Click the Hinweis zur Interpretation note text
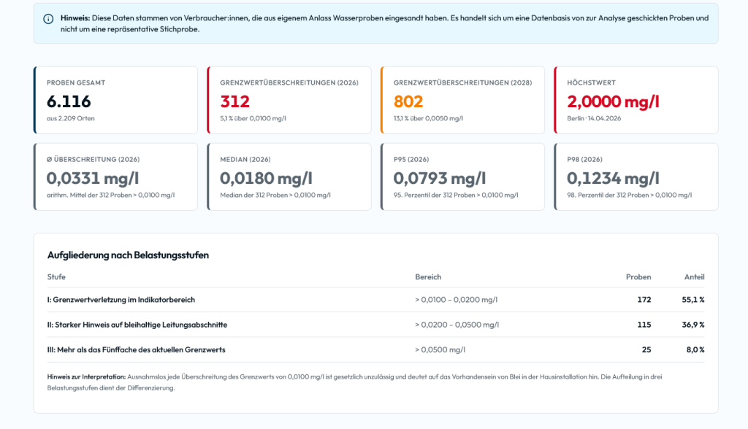The image size is (748, 429). click(x=354, y=382)
